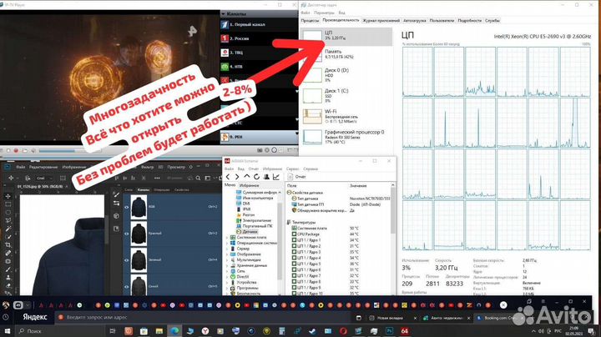Image resolution: width=601 pixels, height=337 pixels.
Task: Open Yandex Browser on the taskbar
Action: point(205,331)
